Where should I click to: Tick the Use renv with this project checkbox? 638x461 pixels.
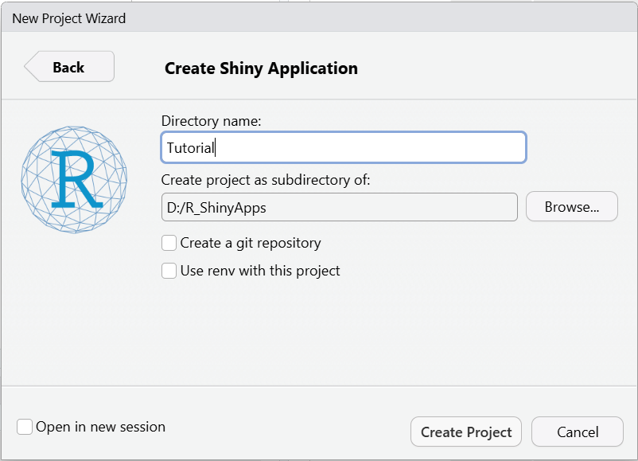click(169, 271)
